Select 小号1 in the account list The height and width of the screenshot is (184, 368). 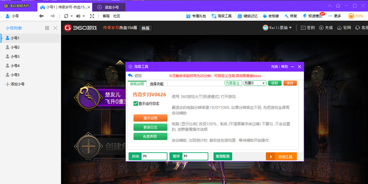tap(30, 38)
